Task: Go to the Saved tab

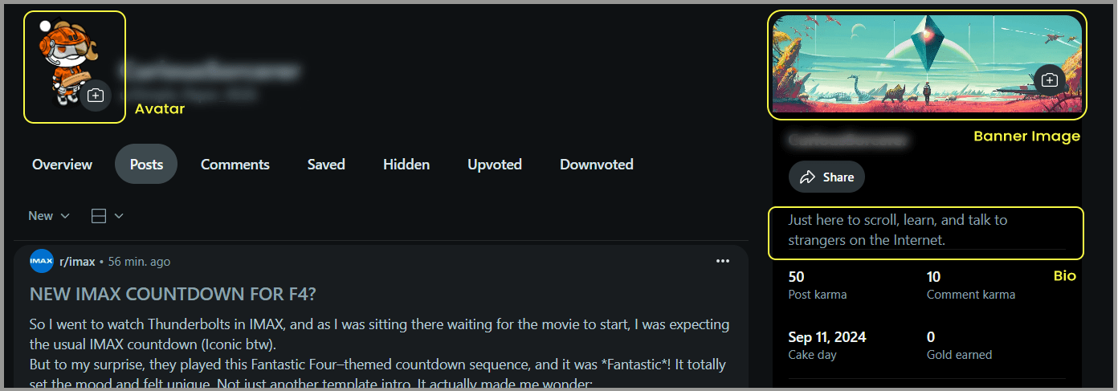Action: (x=326, y=165)
